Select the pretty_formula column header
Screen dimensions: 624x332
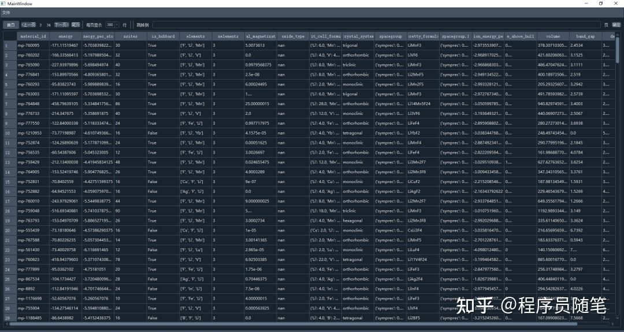coord(423,36)
